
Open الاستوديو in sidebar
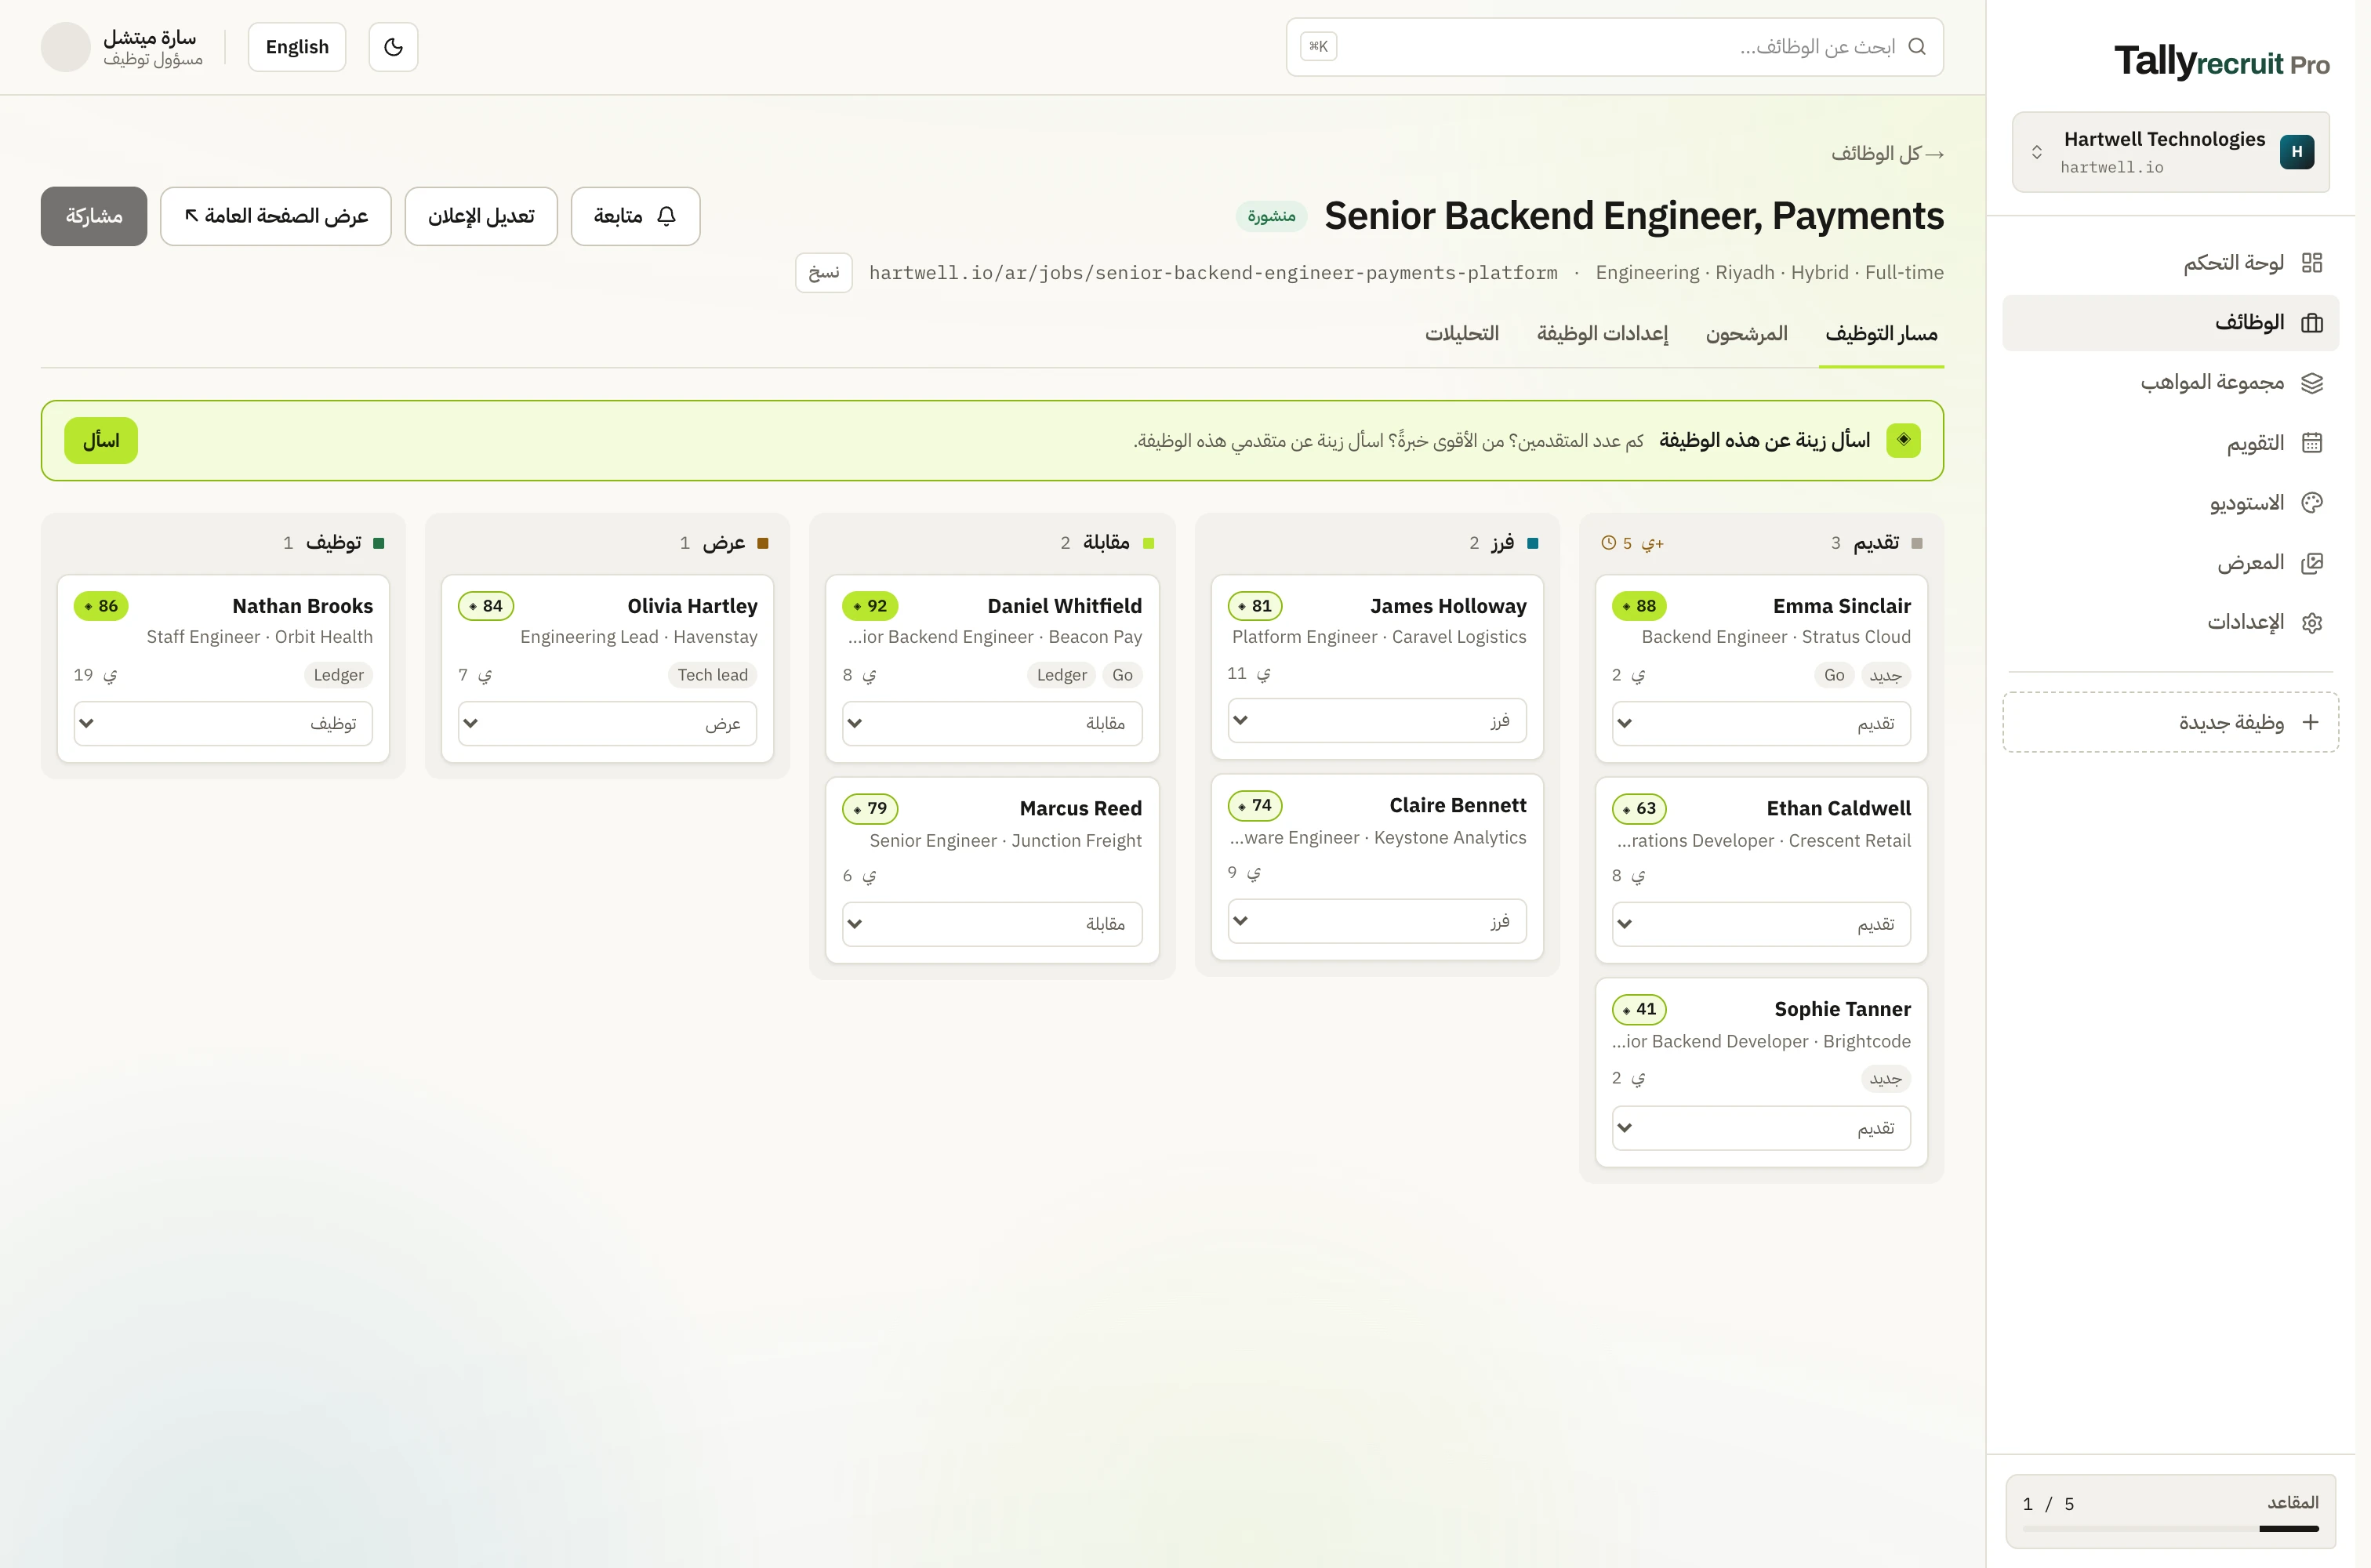tap(2170, 503)
